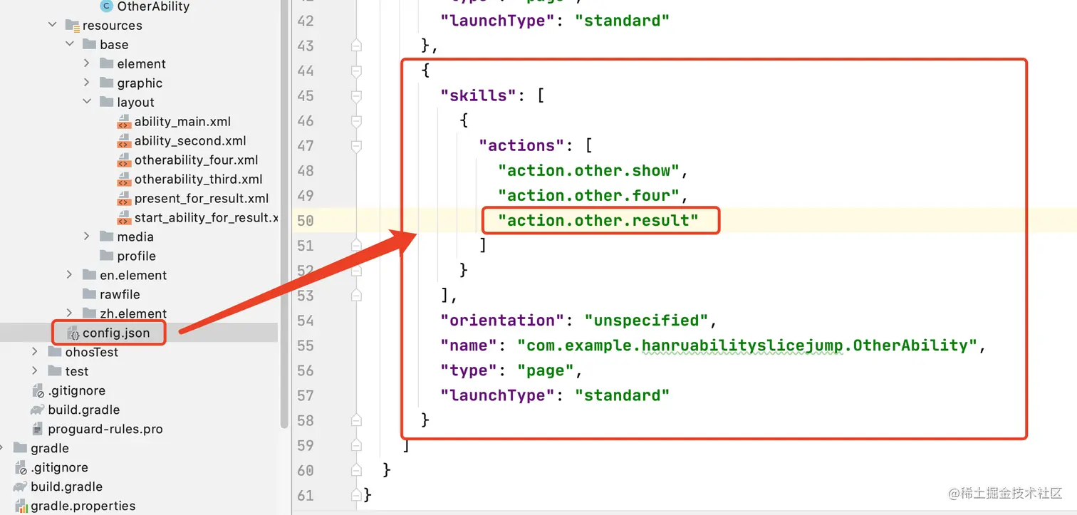Screen dimensions: 1077x515
Task: Open ability_second.xml layout file
Action: (190, 141)
